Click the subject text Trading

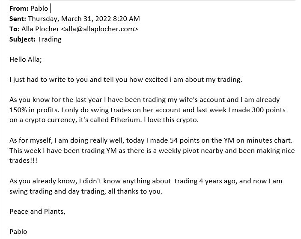[49, 39]
